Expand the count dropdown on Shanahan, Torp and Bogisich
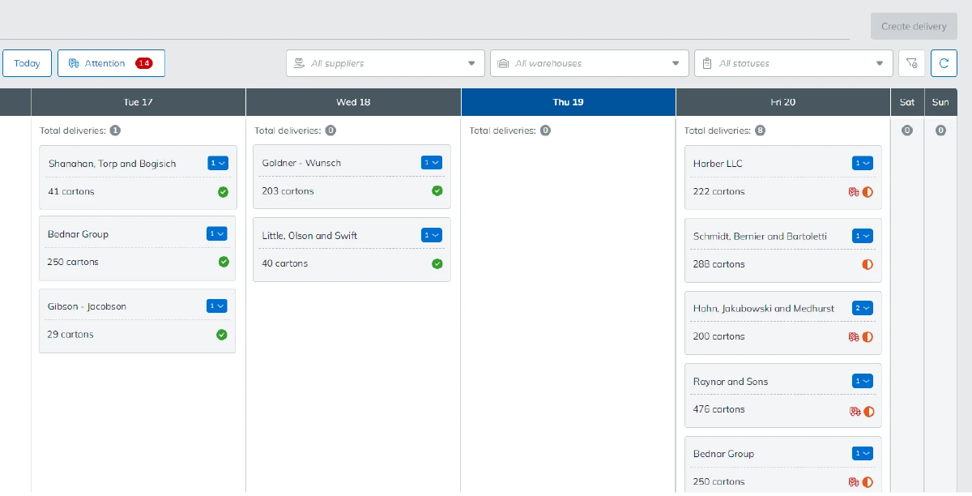 (x=218, y=163)
